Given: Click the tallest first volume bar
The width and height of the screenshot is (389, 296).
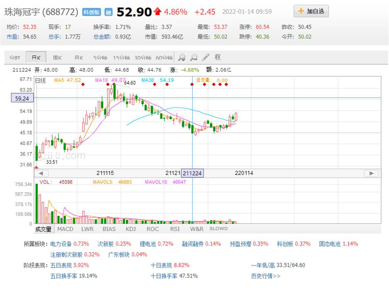Looking at the screenshot, I should pyautogui.click(x=37, y=204).
